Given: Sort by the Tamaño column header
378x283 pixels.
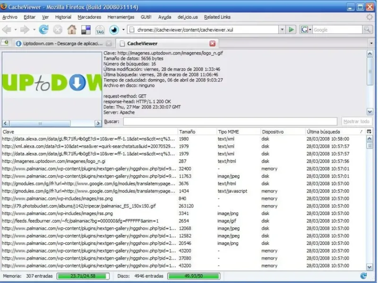Looking at the screenshot, I should (x=197, y=132).
